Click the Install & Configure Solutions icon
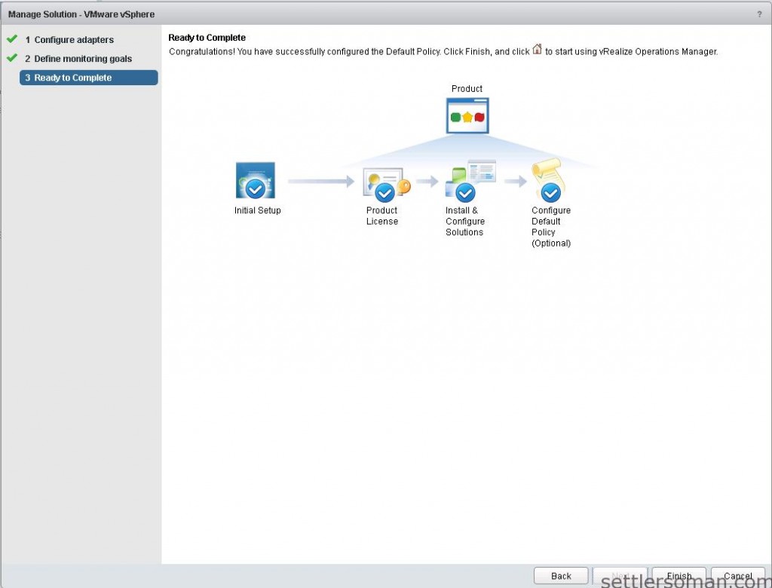This screenshot has height=588, width=772. point(469,181)
